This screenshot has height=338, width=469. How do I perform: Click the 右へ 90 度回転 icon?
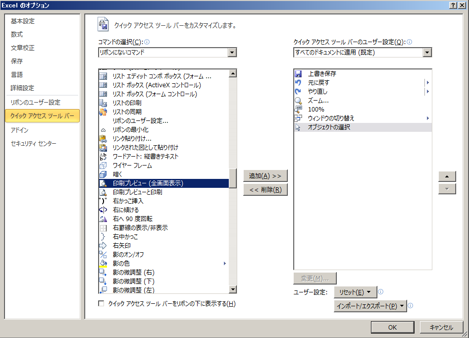[103, 219]
